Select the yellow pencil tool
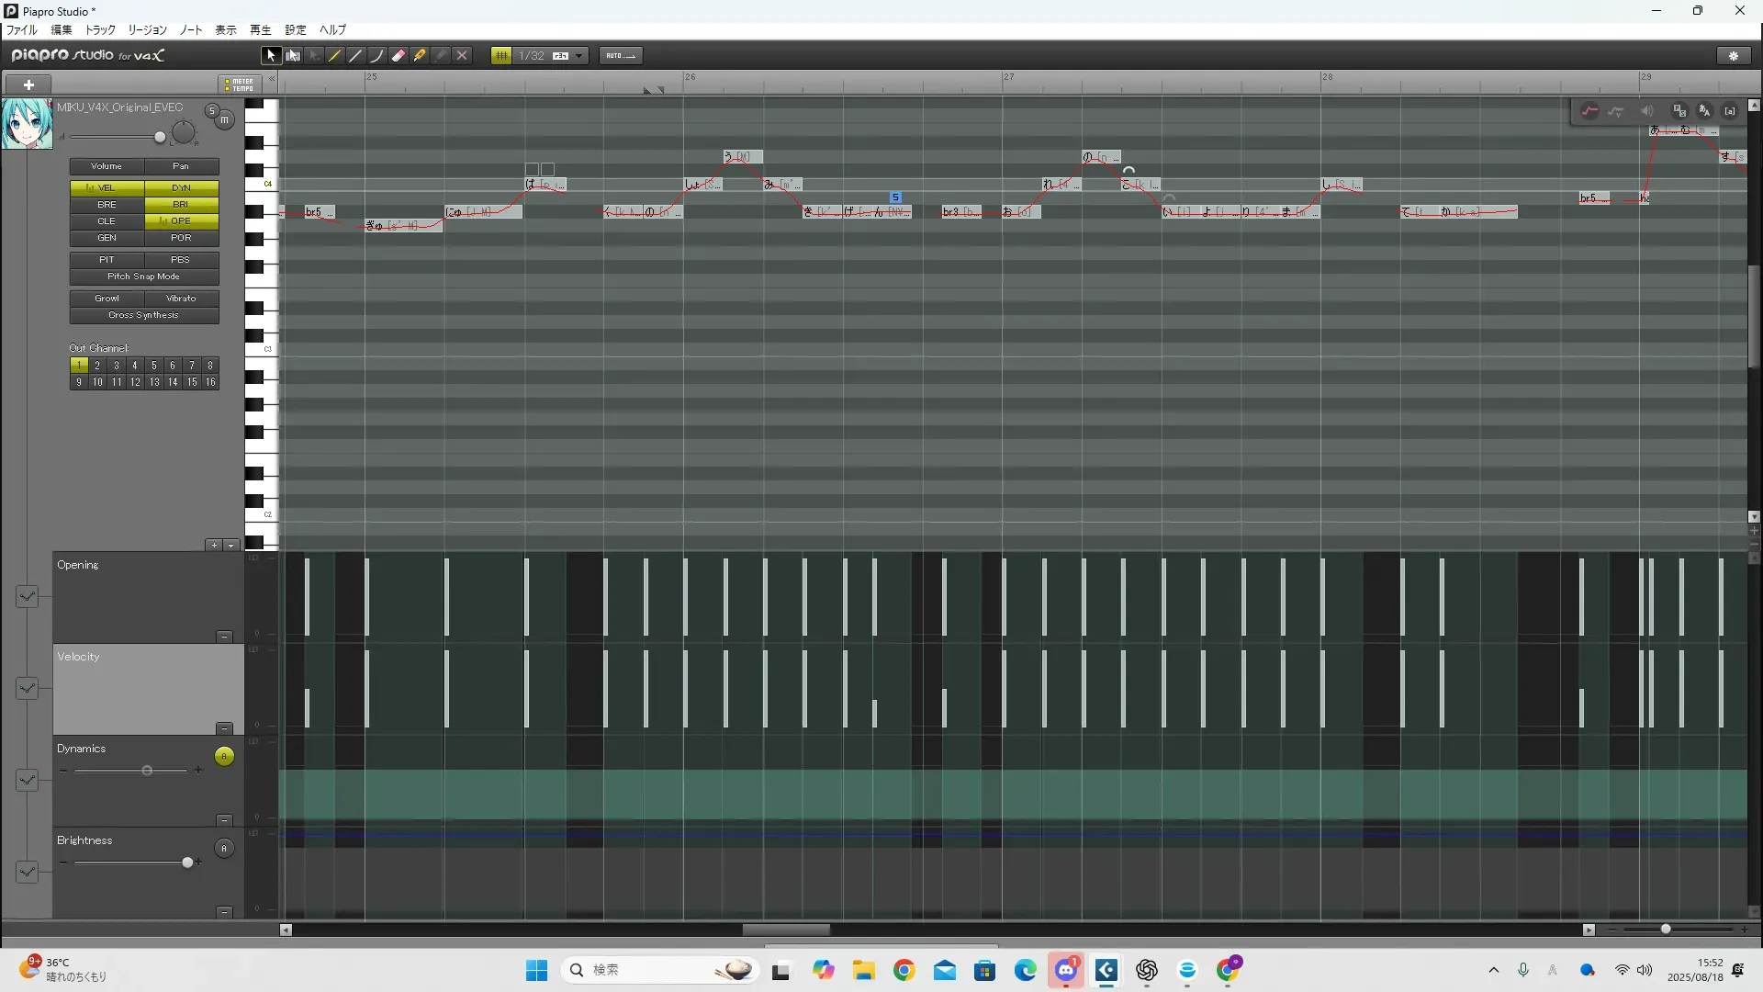 [x=335, y=56]
